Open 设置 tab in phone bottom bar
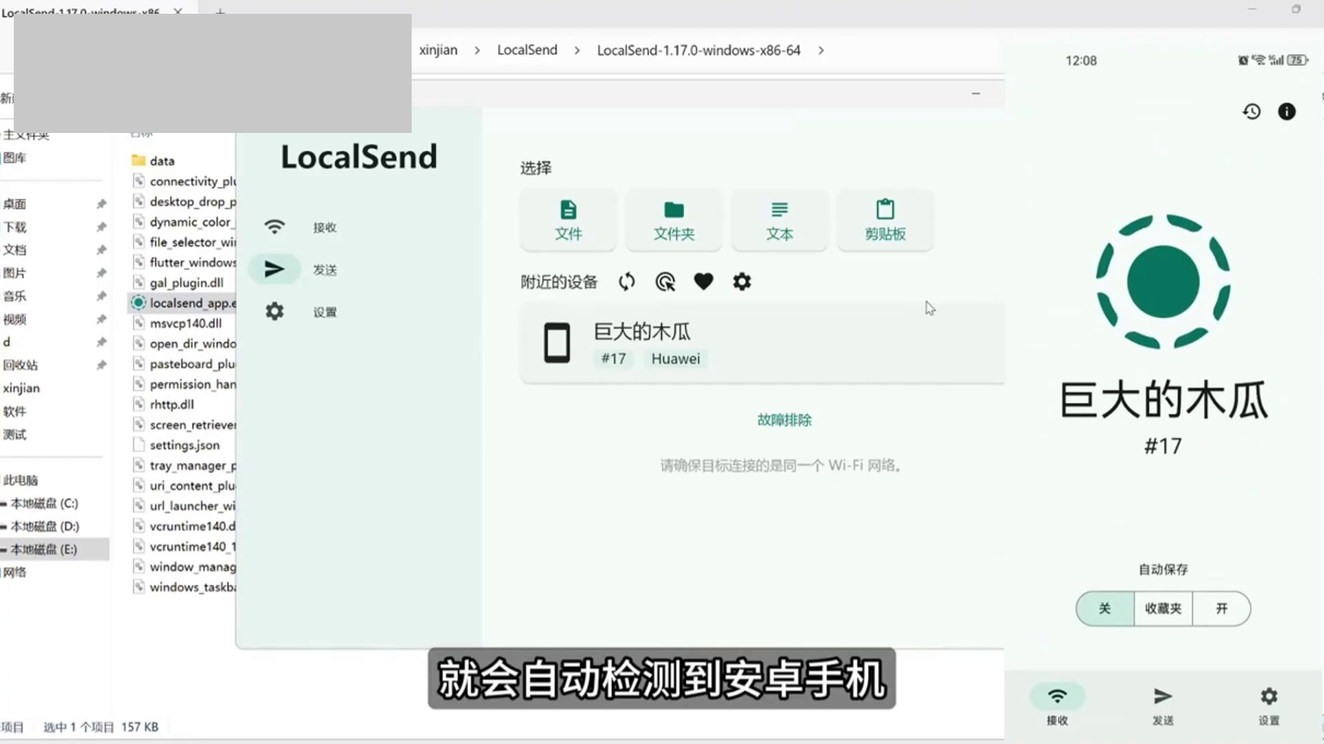 [x=1269, y=705]
